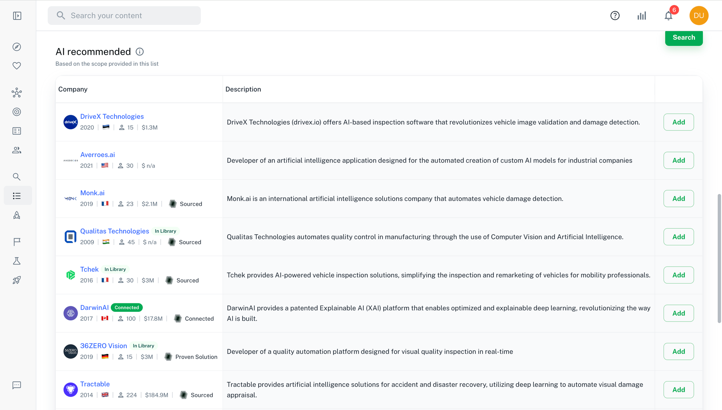The width and height of the screenshot is (722, 410).
Task: Click the search your content input field
Action: click(x=124, y=16)
